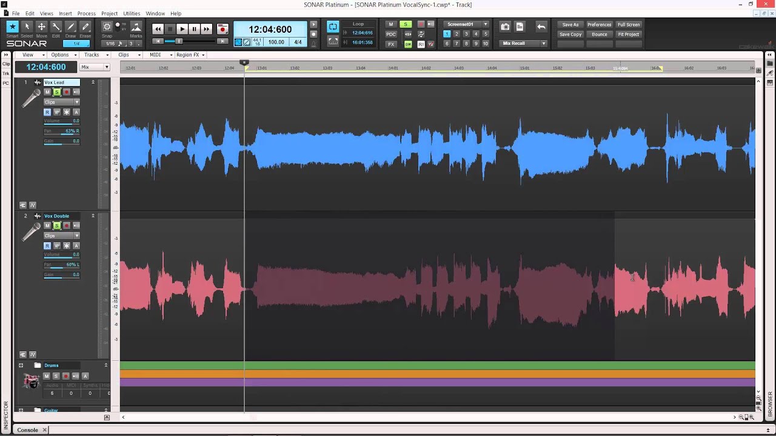Click the Save Copy button
Screen dimensions: 776x436
click(570, 35)
